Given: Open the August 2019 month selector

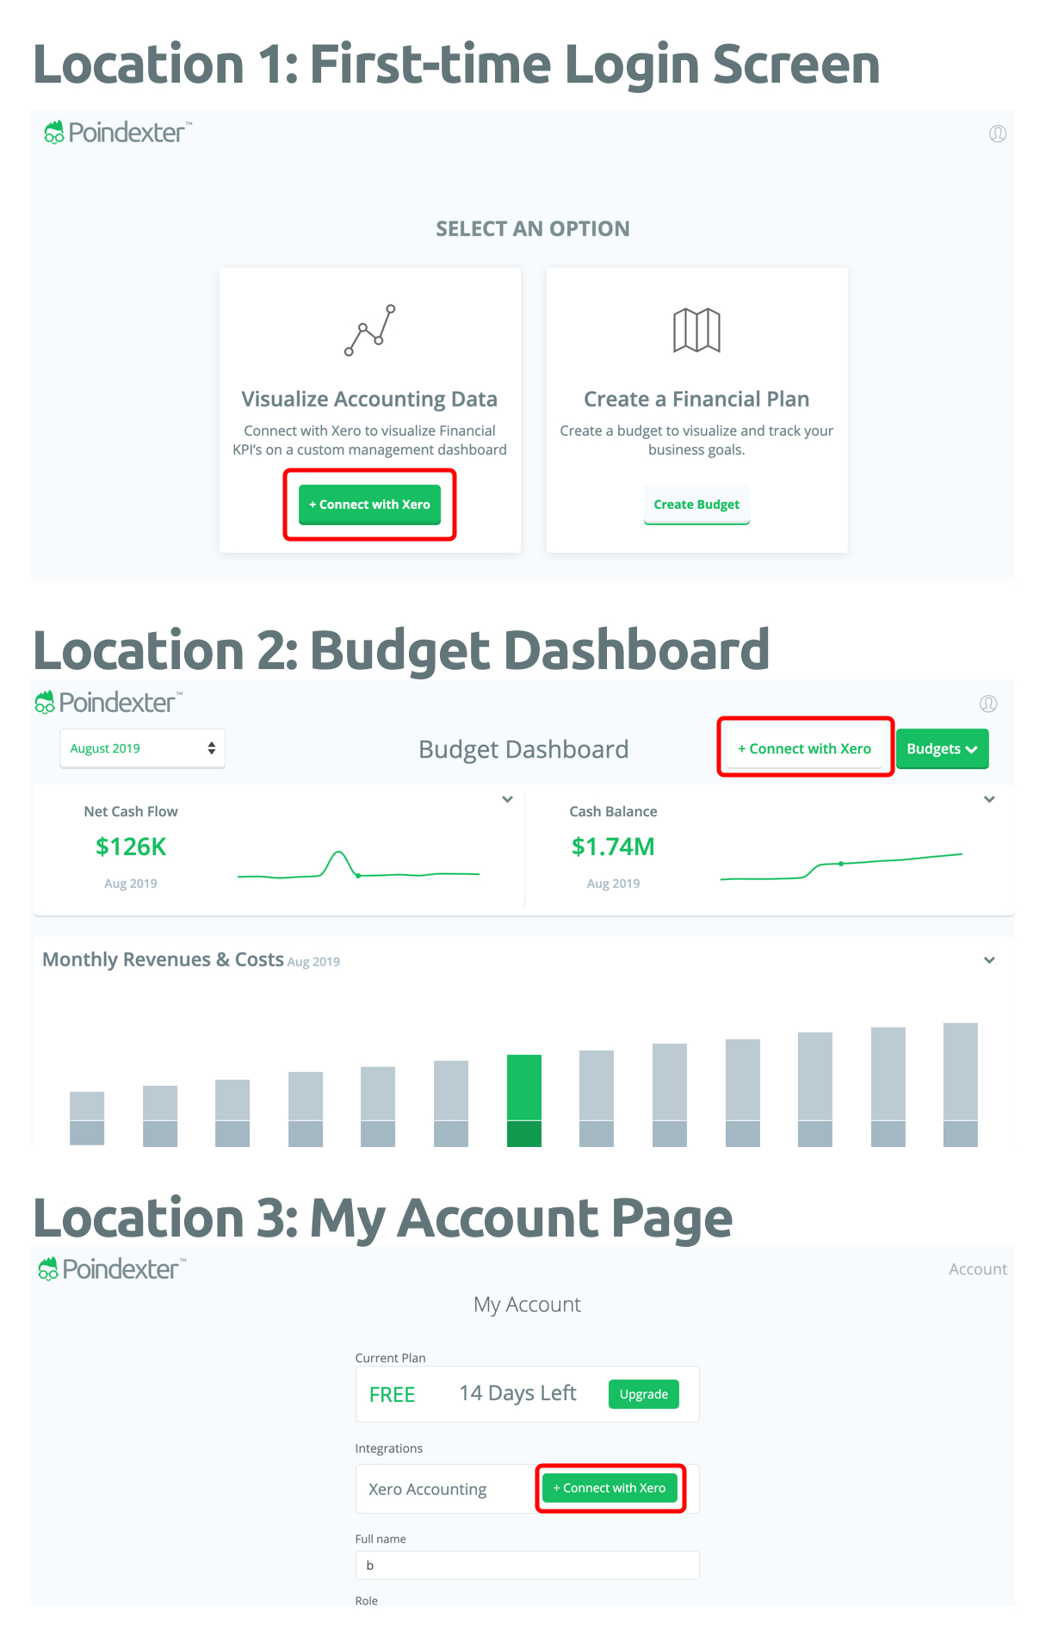Looking at the screenshot, I should point(142,748).
